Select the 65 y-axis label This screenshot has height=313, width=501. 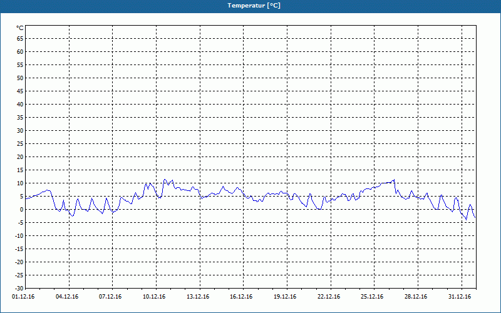(x=20, y=39)
